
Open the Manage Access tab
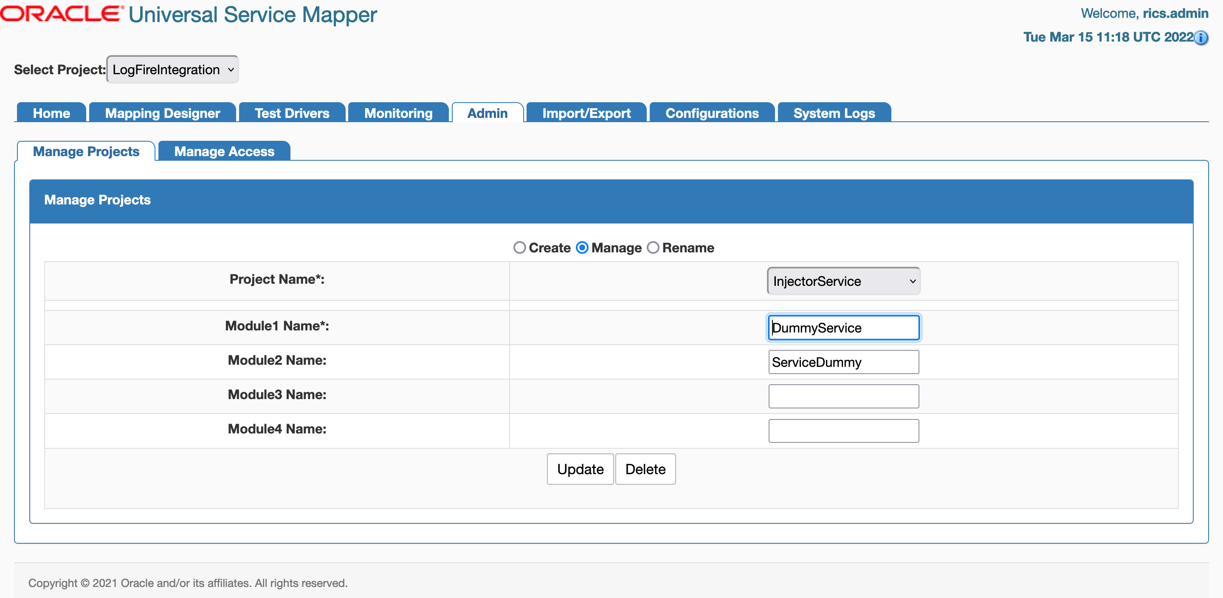point(224,151)
